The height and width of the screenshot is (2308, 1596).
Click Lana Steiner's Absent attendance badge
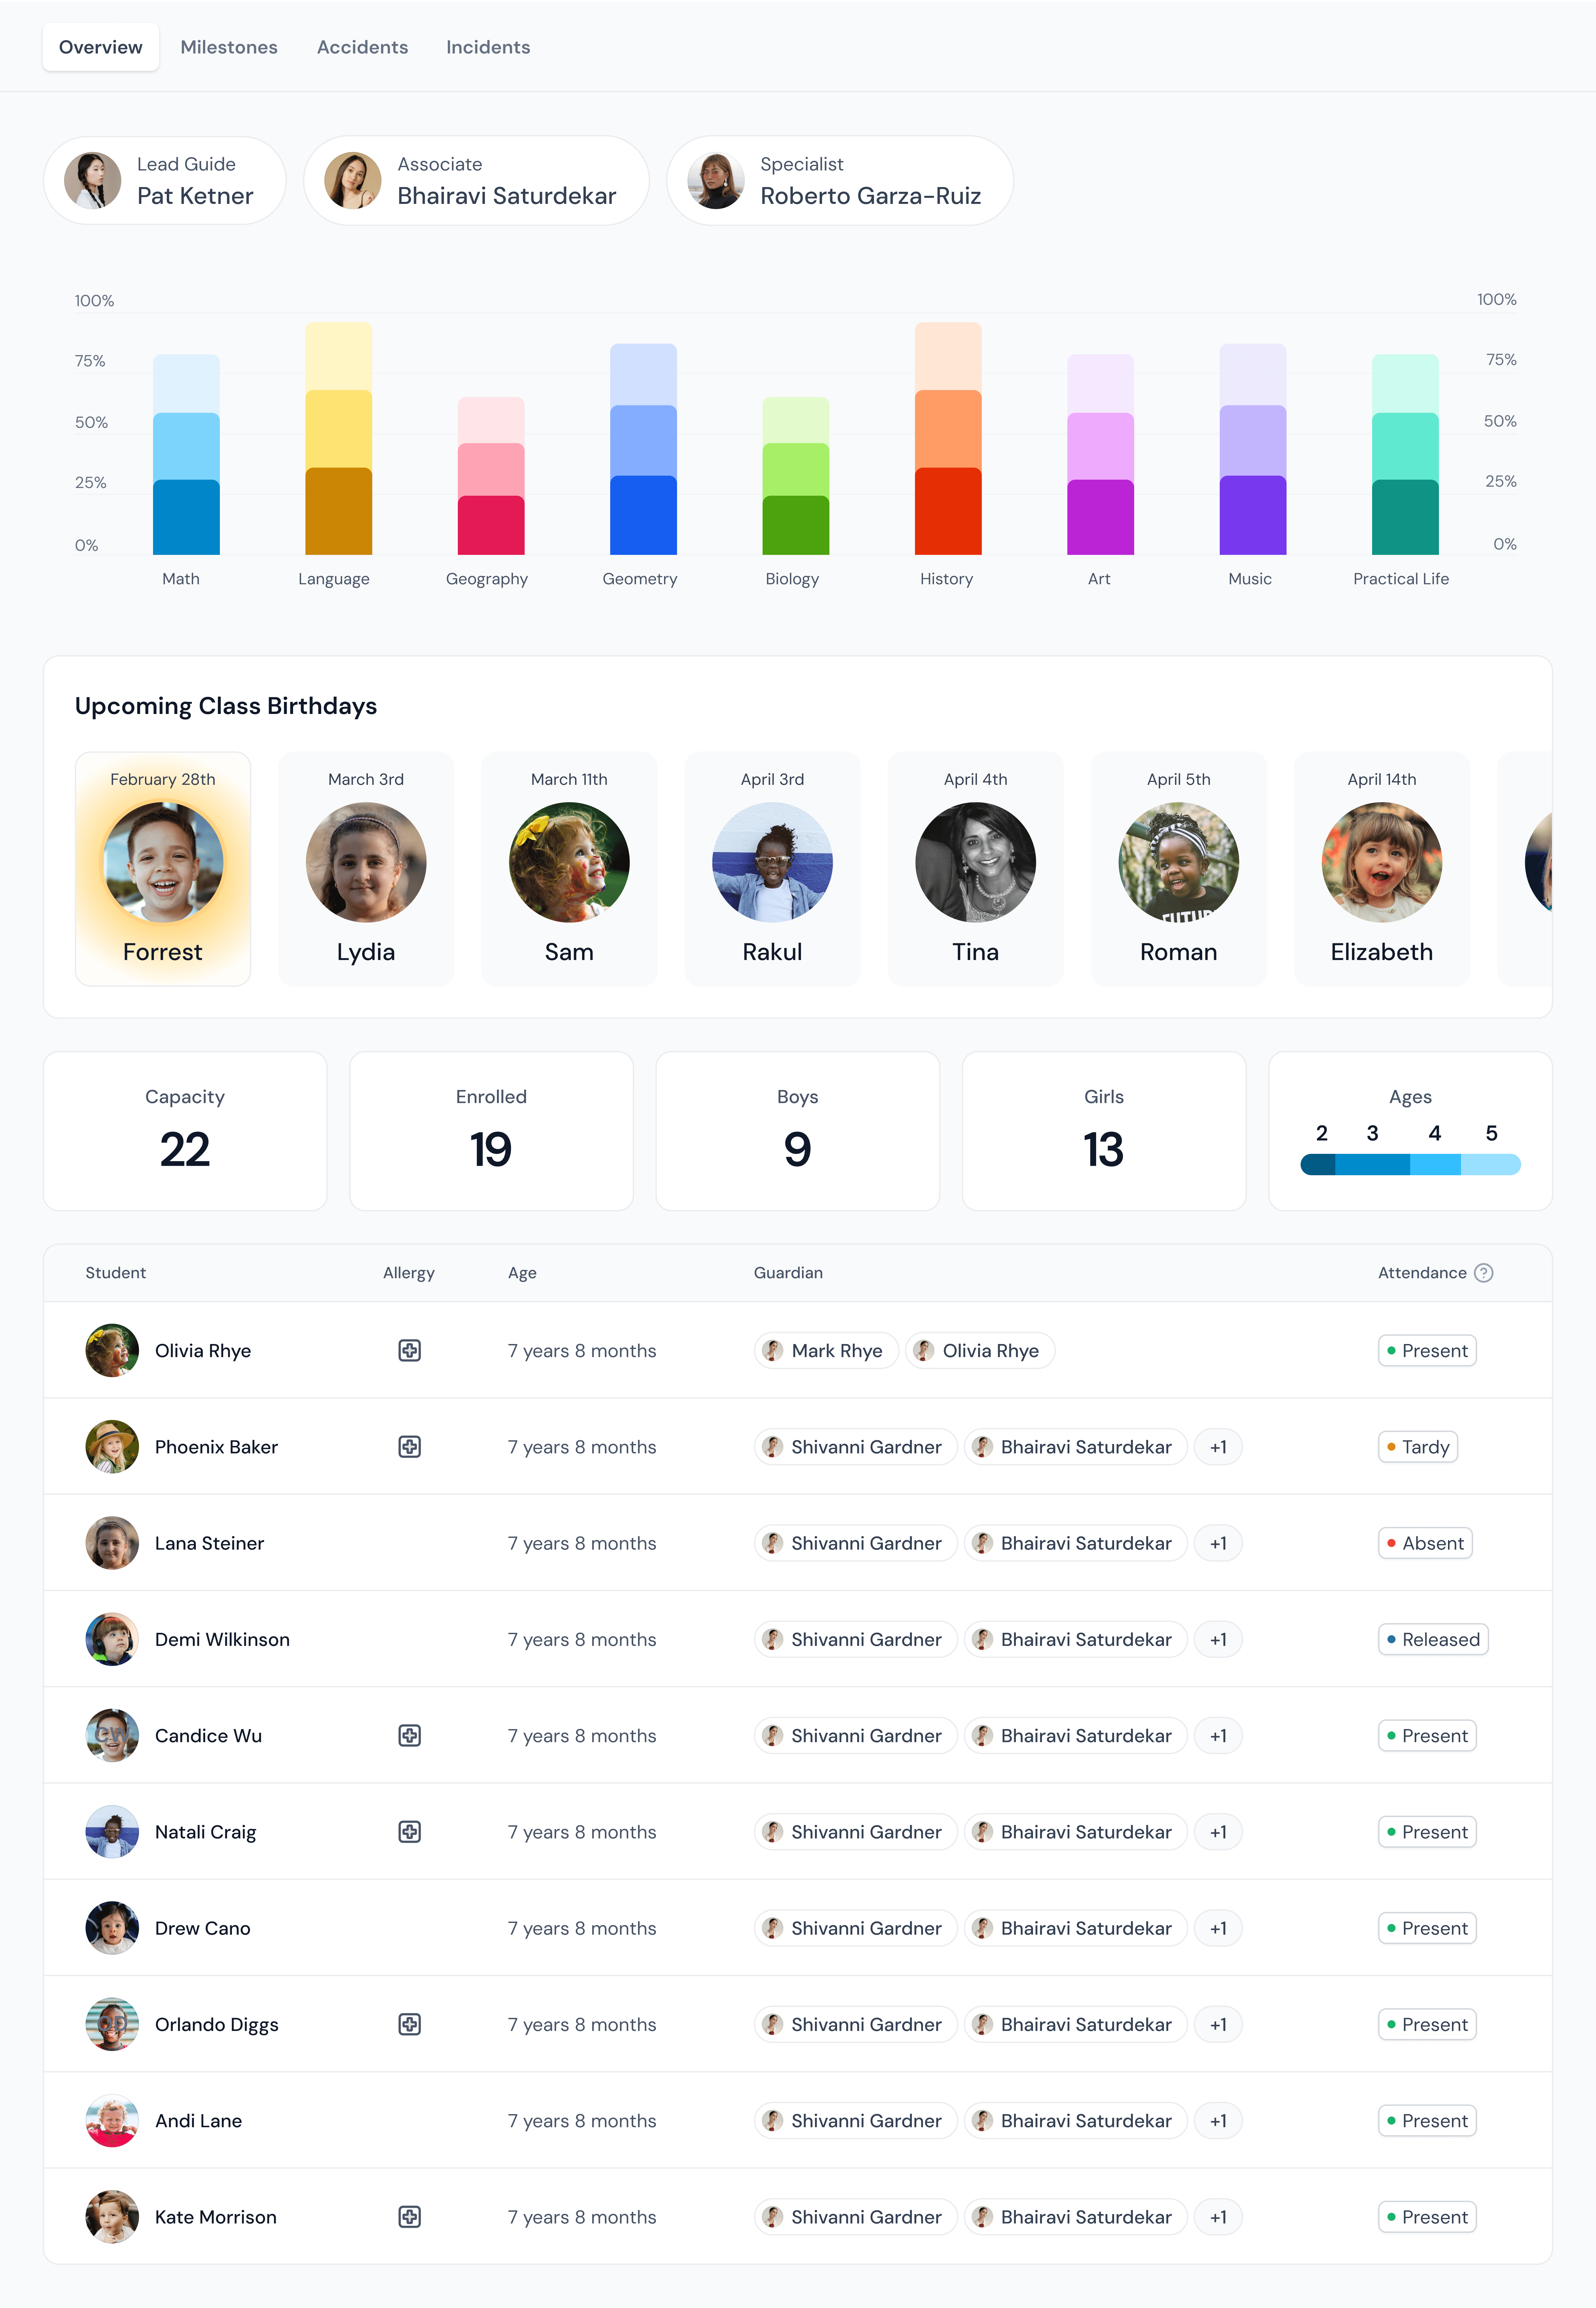(1425, 1543)
